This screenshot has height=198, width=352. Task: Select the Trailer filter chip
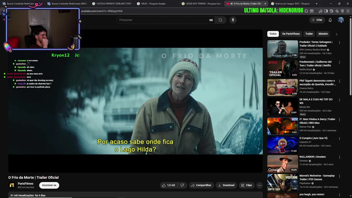pos(309,34)
